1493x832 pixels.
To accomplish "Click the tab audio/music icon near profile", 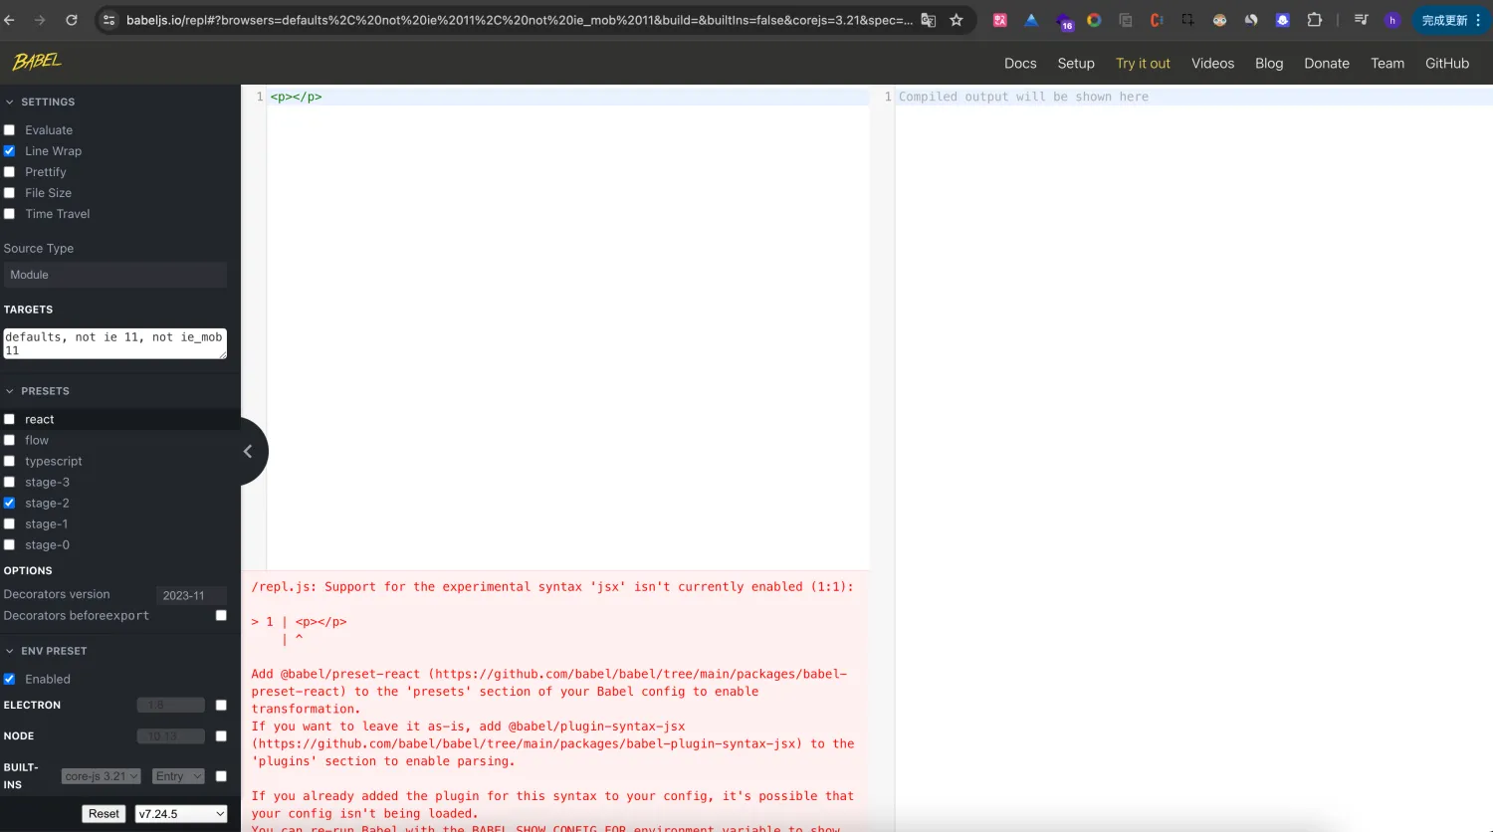I will pos(1361,19).
